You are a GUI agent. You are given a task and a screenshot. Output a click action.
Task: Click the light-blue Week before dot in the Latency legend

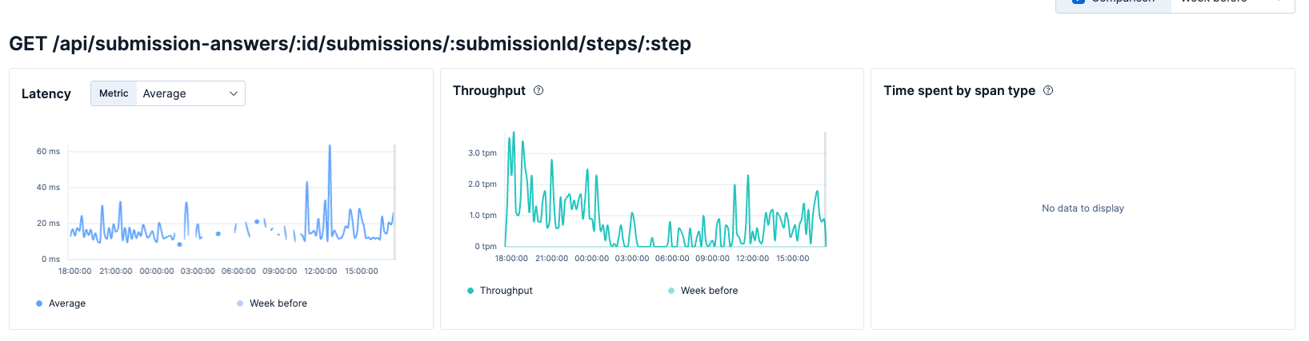pos(240,303)
